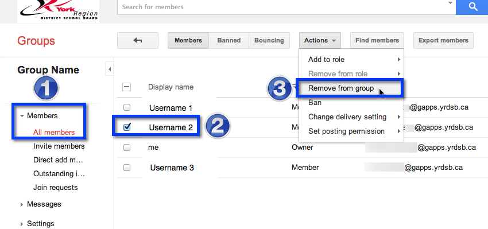
Task: Collapse the Members tree section
Action: pyautogui.click(x=22, y=116)
